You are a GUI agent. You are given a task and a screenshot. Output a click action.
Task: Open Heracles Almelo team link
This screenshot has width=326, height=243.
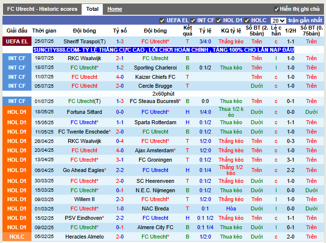pyautogui.click(x=85, y=237)
